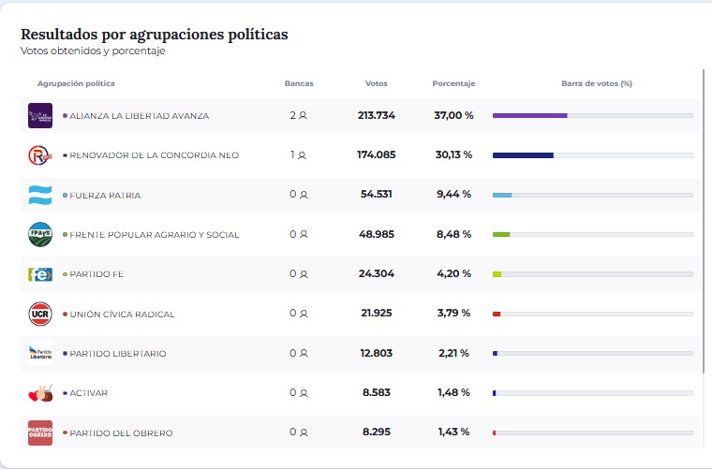The width and height of the screenshot is (712, 469).
Task: Click the ALIANZA LA LIBERTAD AVANZA name
Action: click(139, 116)
